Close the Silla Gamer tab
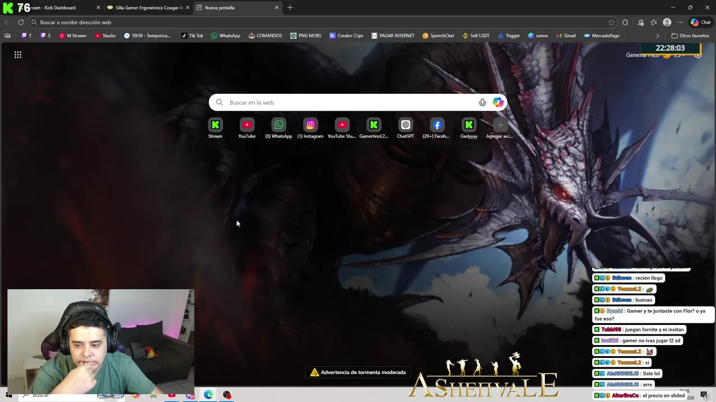Image resolution: width=716 pixels, height=402 pixels. [x=187, y=8]
